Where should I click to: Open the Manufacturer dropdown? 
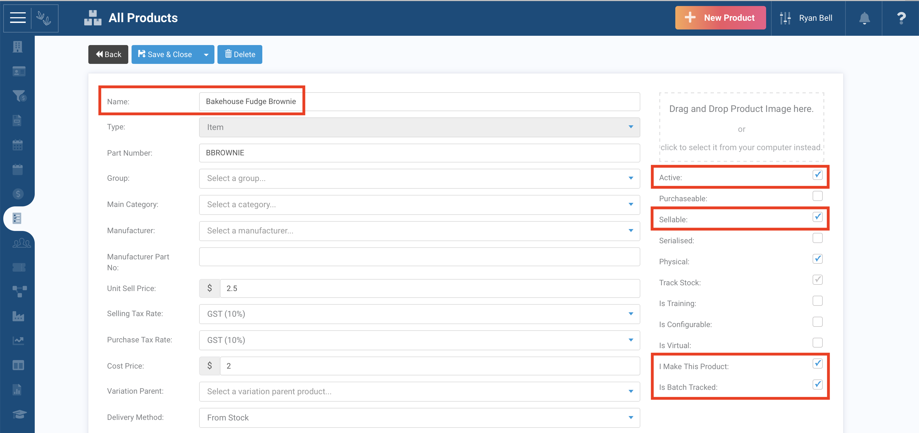pos(419,231)
